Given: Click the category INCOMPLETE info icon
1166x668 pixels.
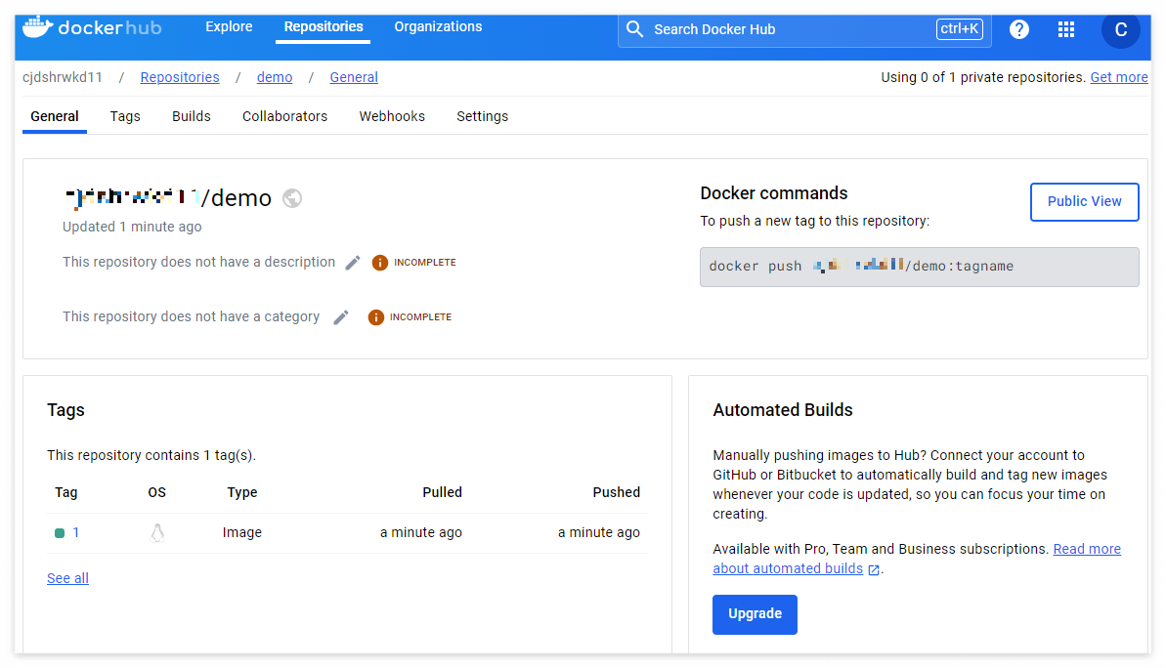Looking at the screenshot, I should (x=375, y=317).
